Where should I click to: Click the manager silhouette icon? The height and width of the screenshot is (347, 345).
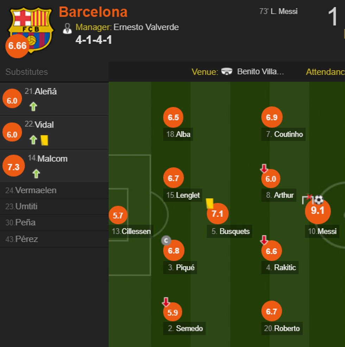[67, 28]
